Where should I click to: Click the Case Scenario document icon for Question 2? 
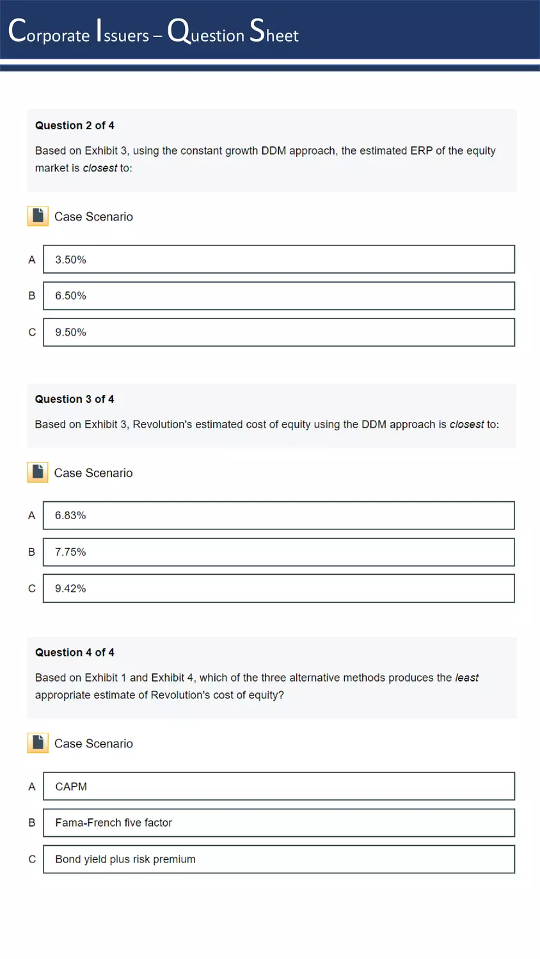(x=38, y=216)
